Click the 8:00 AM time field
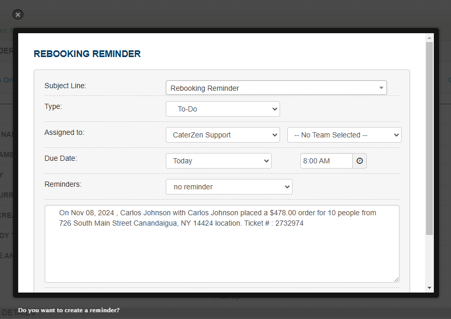Image resolution: width=451 pixels, height=319 pixels. point(326,161)
